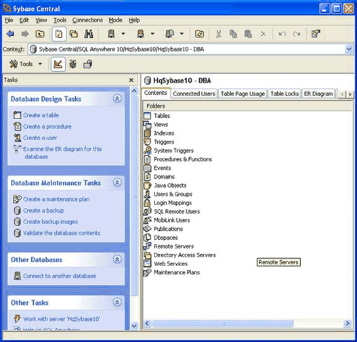Open the Disconnect dropdown arrow
Image resolution: width=357 pixels, height=342 pixels.
pyautogui.click(x=152, y=34)
